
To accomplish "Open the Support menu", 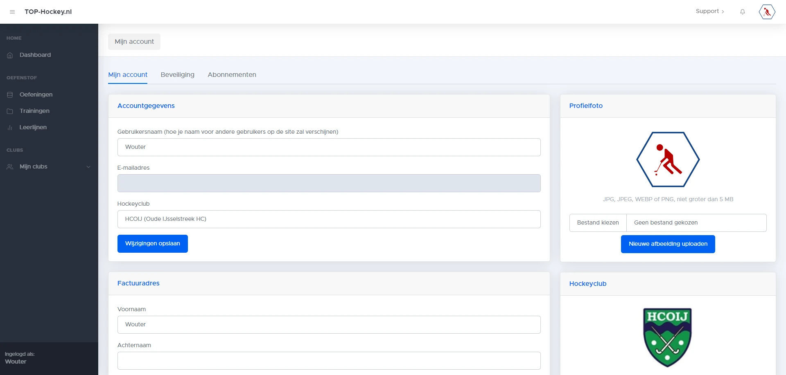I will pos(709,11).
